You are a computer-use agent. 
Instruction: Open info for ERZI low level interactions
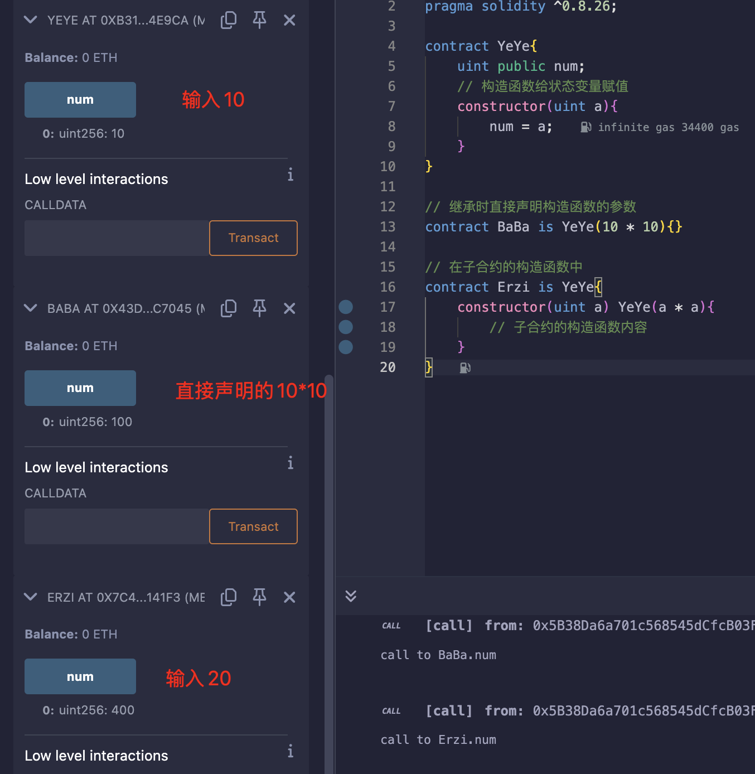[291, 751]
